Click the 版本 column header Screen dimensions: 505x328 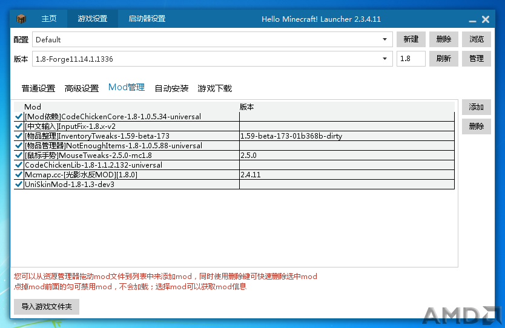click(x=347, y=107)
